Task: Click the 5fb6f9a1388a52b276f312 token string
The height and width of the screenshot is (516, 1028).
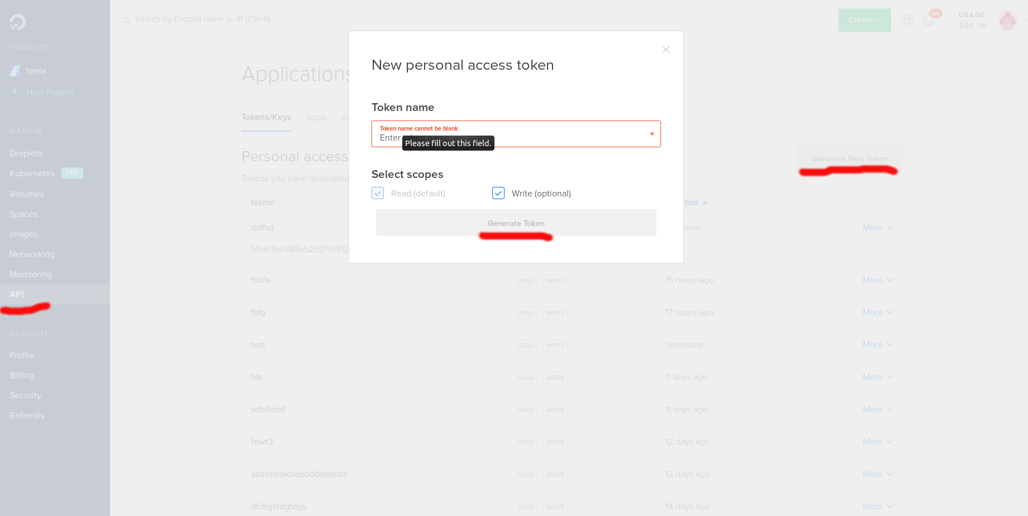Action: pyautogui.click(x=299, y=249)
